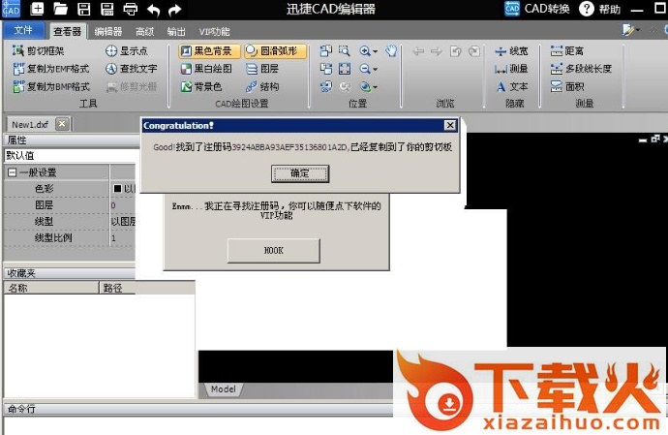Open the 图层 layers dialog
Screen dimensions: 668x435
click(x=263, y=69)
